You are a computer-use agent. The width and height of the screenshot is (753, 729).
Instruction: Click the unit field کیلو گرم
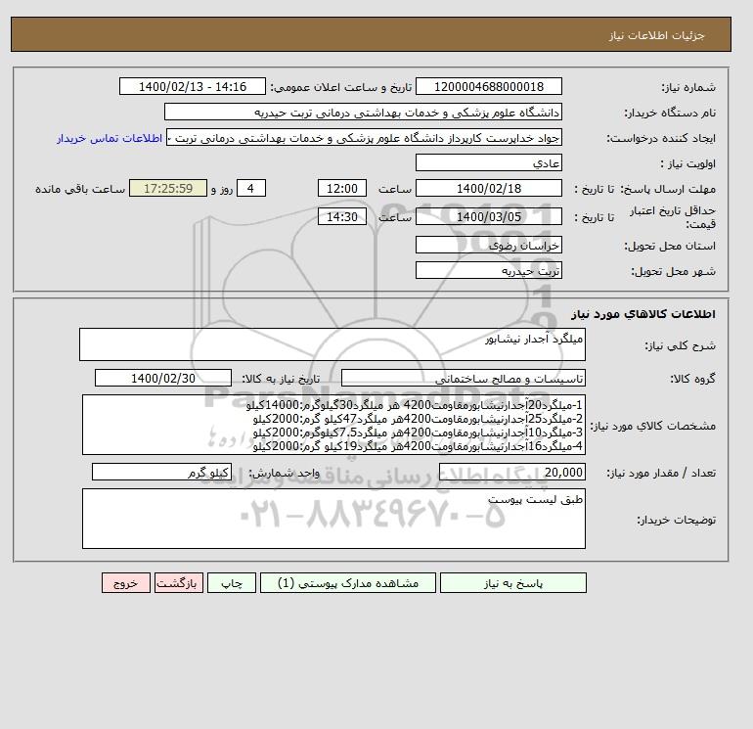click(161, 472)
